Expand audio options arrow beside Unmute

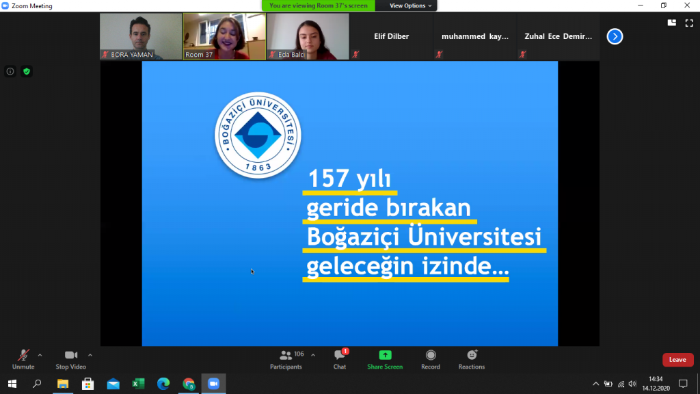click(40, 355)
